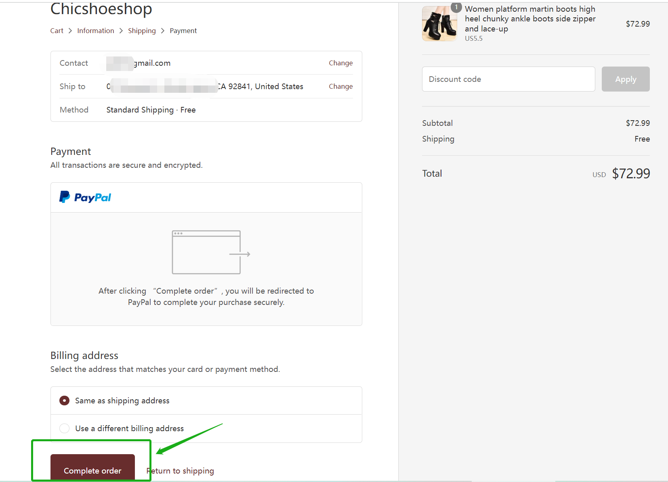The width and height of the screenshot is (668, 482).
Task: Click the chevron between Shipping and Payment
Action: pyautogui.click(x=163, y=31)
